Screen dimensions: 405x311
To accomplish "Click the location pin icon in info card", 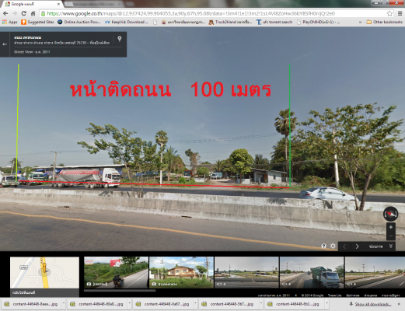I will (x=120, y=39).
